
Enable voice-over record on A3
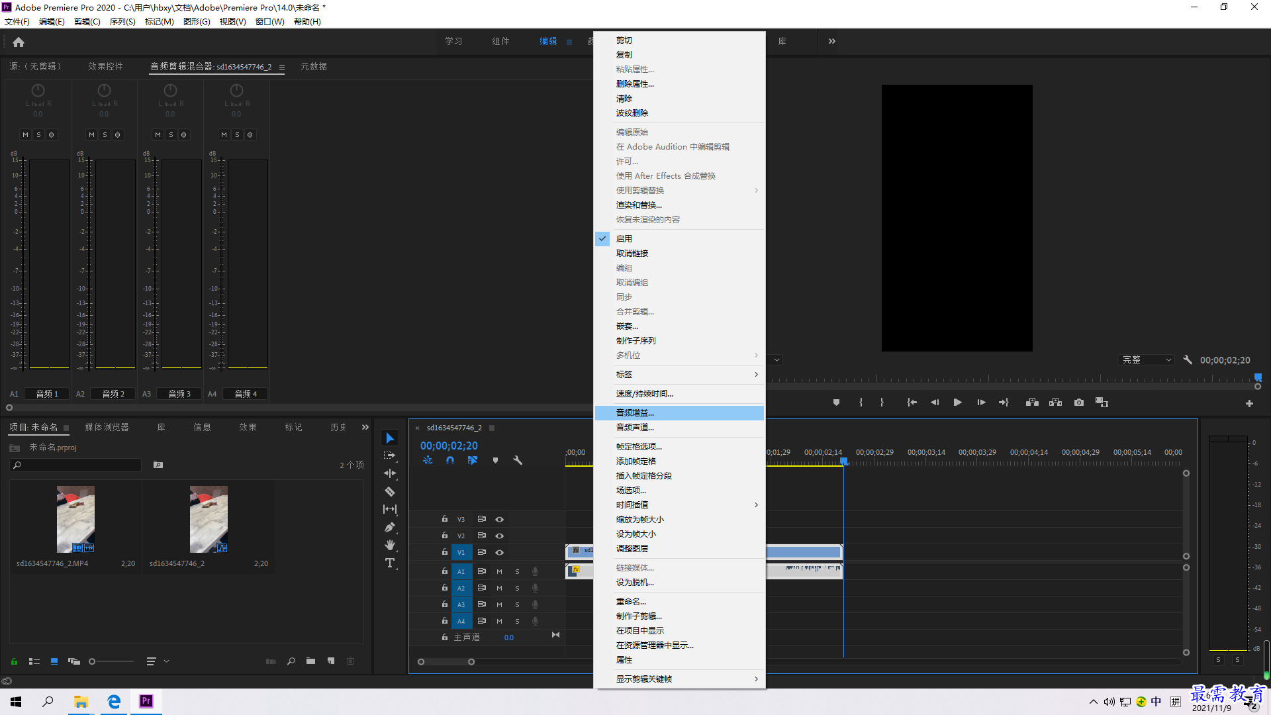click(x=535, y=604)
